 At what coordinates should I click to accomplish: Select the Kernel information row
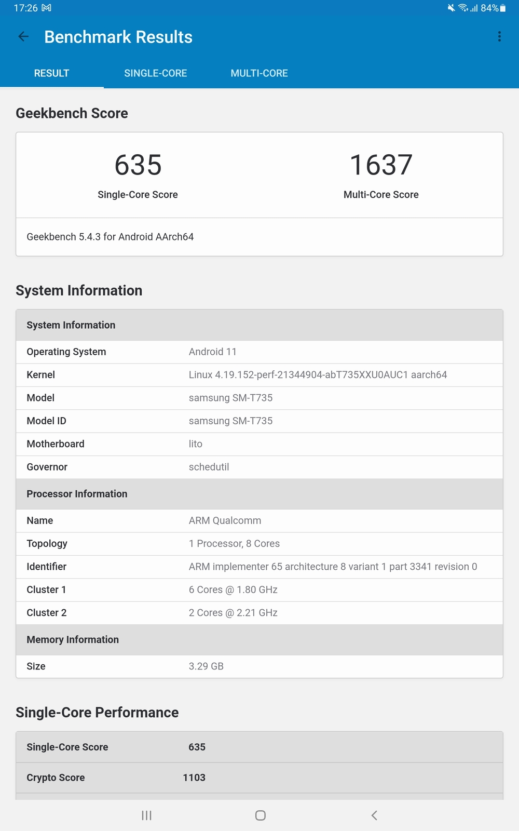[259, 375]
